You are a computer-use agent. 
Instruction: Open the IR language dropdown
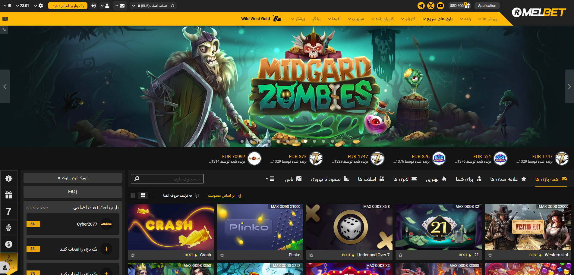click(x=7, y=6)
